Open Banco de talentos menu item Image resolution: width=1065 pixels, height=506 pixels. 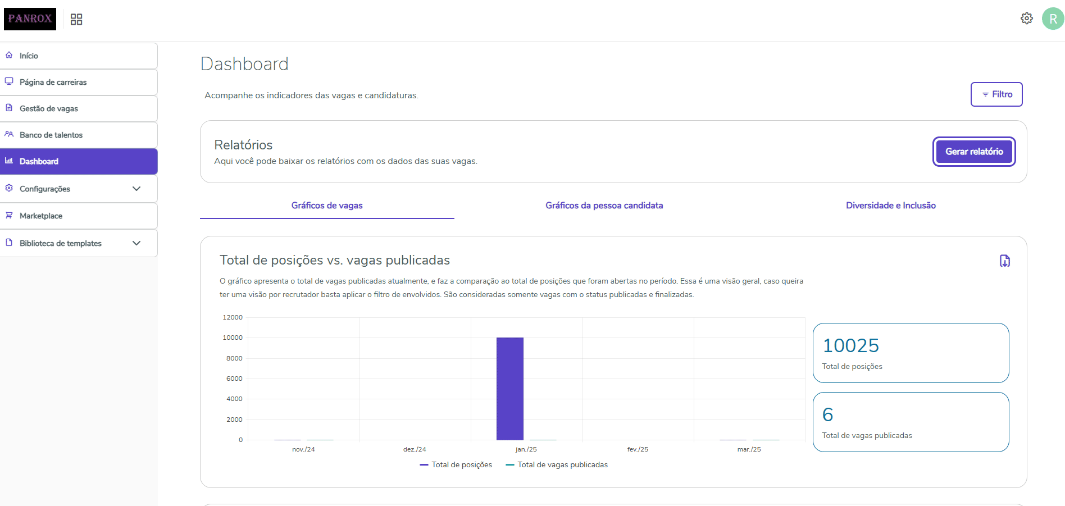pos(79,135)
